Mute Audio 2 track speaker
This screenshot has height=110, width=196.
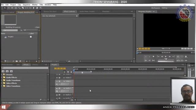pos(57,95)
